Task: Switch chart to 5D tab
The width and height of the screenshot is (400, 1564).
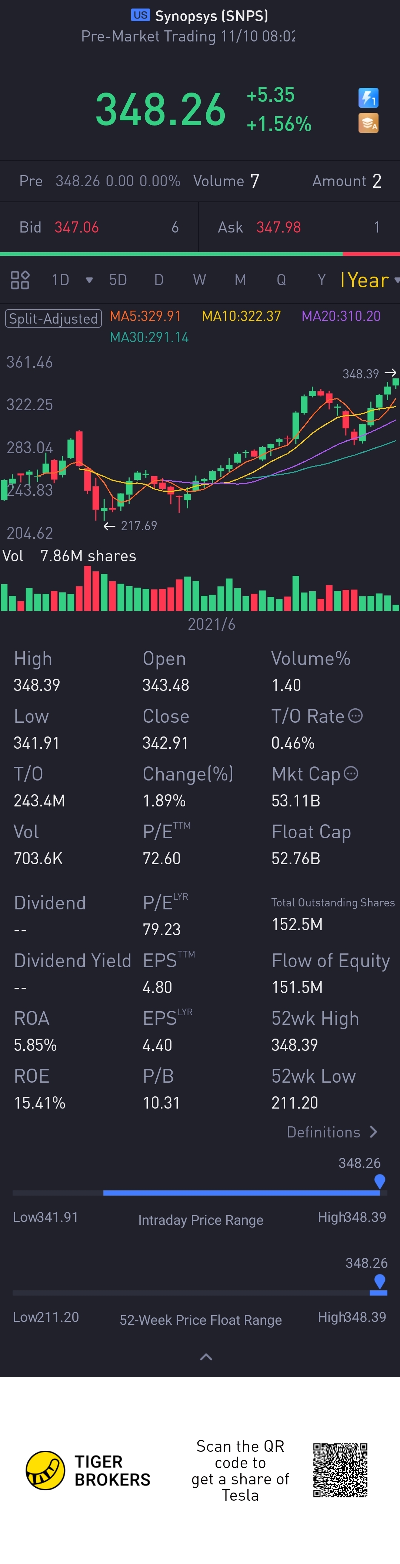Action: coord(118,280)
